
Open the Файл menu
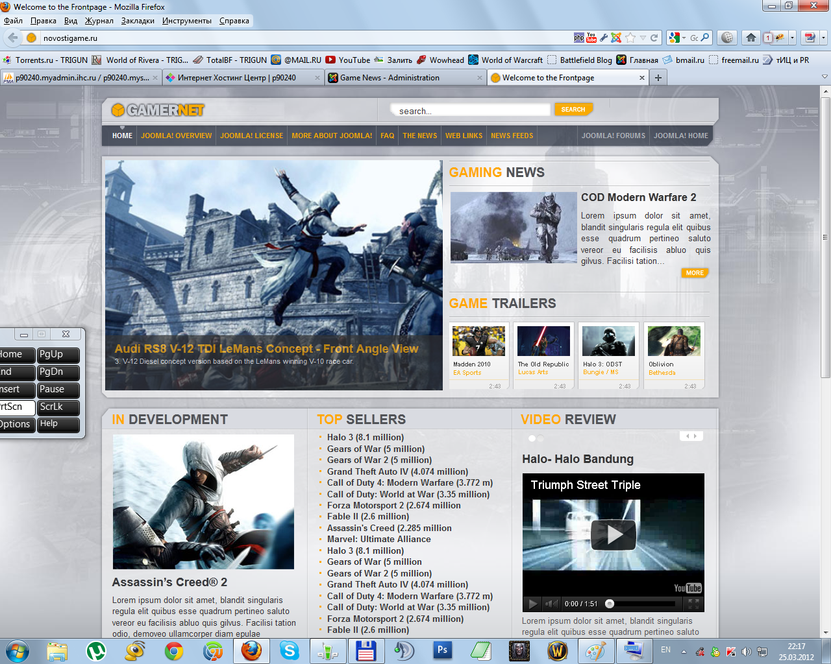[x=13, y=21]
